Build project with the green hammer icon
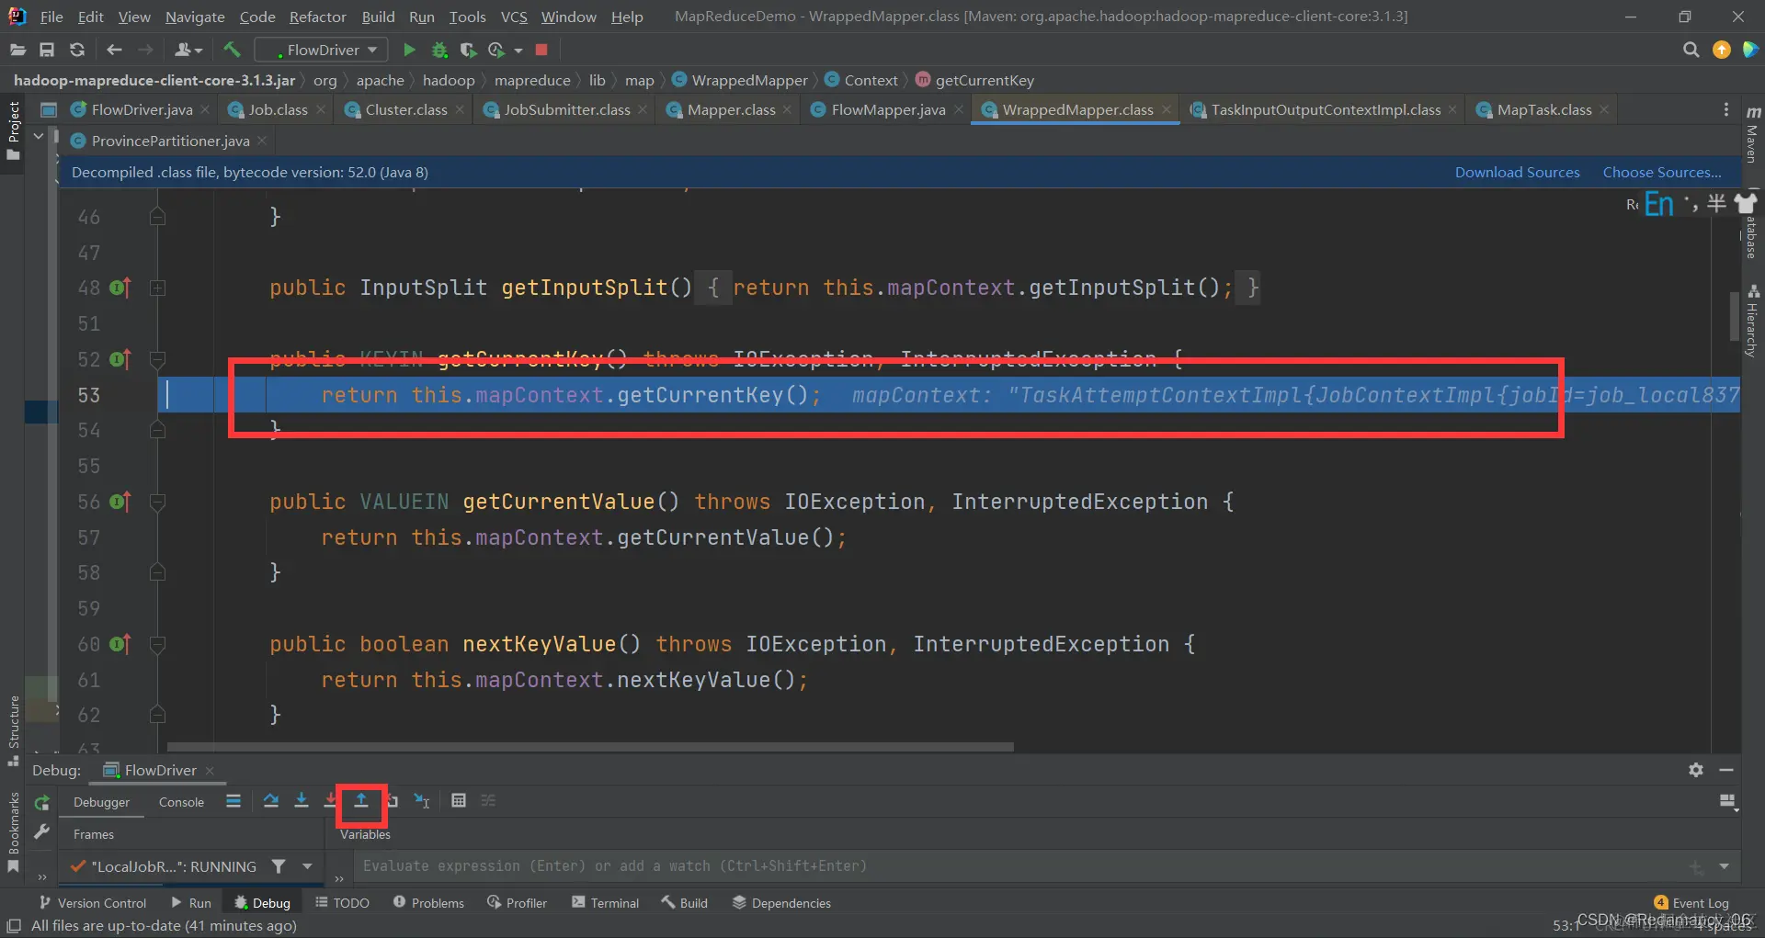This screenshot has width=1765, height=938. click(x=232, y=50)
